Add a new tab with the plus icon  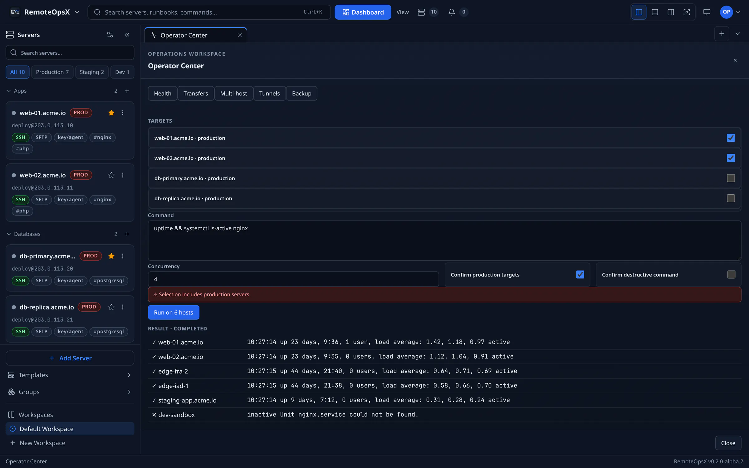[x=722, y=34]
